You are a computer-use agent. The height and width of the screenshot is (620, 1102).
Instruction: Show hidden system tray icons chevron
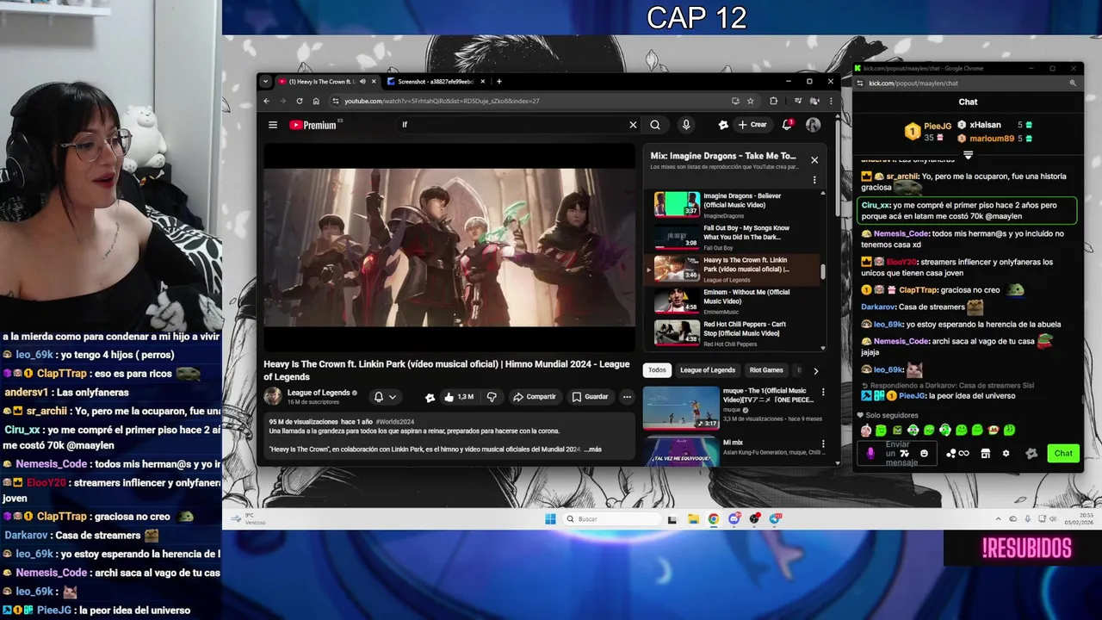click(x=999, y=519)
